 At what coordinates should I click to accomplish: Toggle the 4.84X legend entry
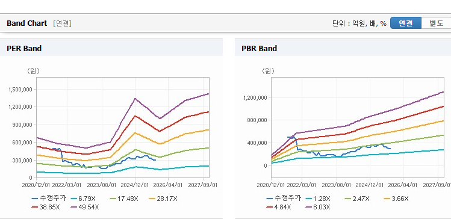(x=278, y=207)
